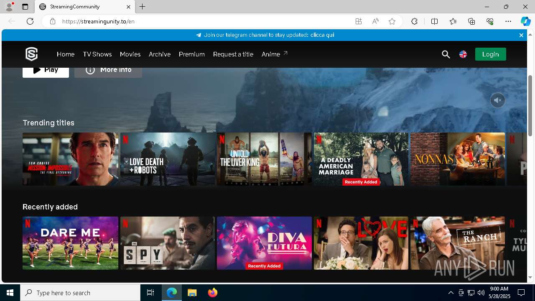Click the StreamingCommunity S logo
Viewport: 535px width, 301px height.
(31, 54)
